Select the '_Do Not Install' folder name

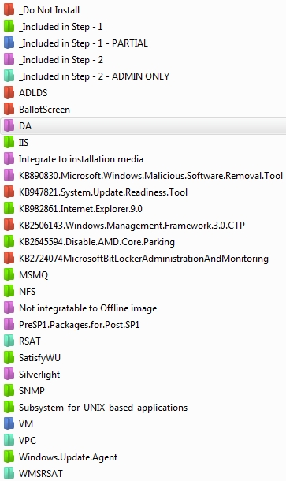click(49, 10)
